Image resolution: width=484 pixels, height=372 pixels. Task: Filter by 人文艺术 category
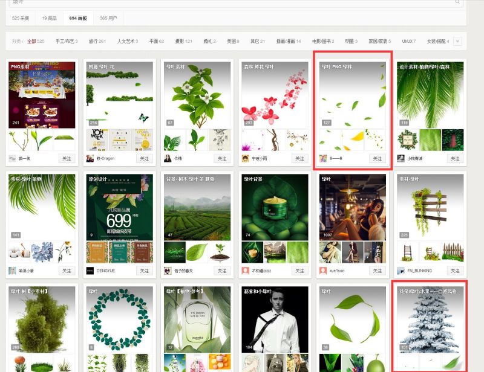[128, 41]
